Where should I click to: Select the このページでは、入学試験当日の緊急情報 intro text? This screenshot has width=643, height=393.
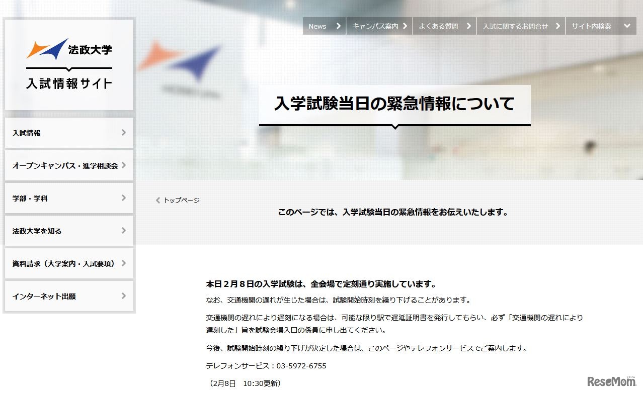pos(393,212)
